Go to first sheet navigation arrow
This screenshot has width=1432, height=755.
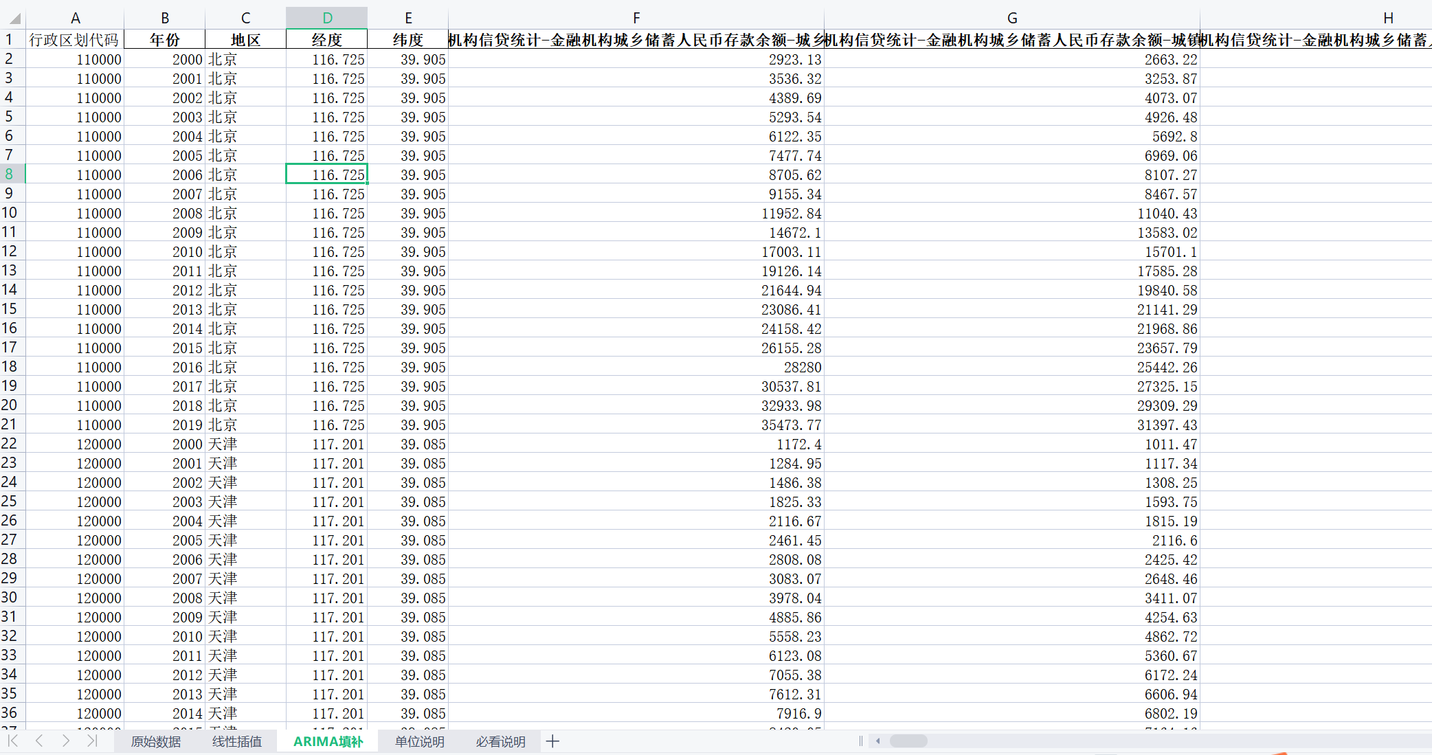(13, 741)
